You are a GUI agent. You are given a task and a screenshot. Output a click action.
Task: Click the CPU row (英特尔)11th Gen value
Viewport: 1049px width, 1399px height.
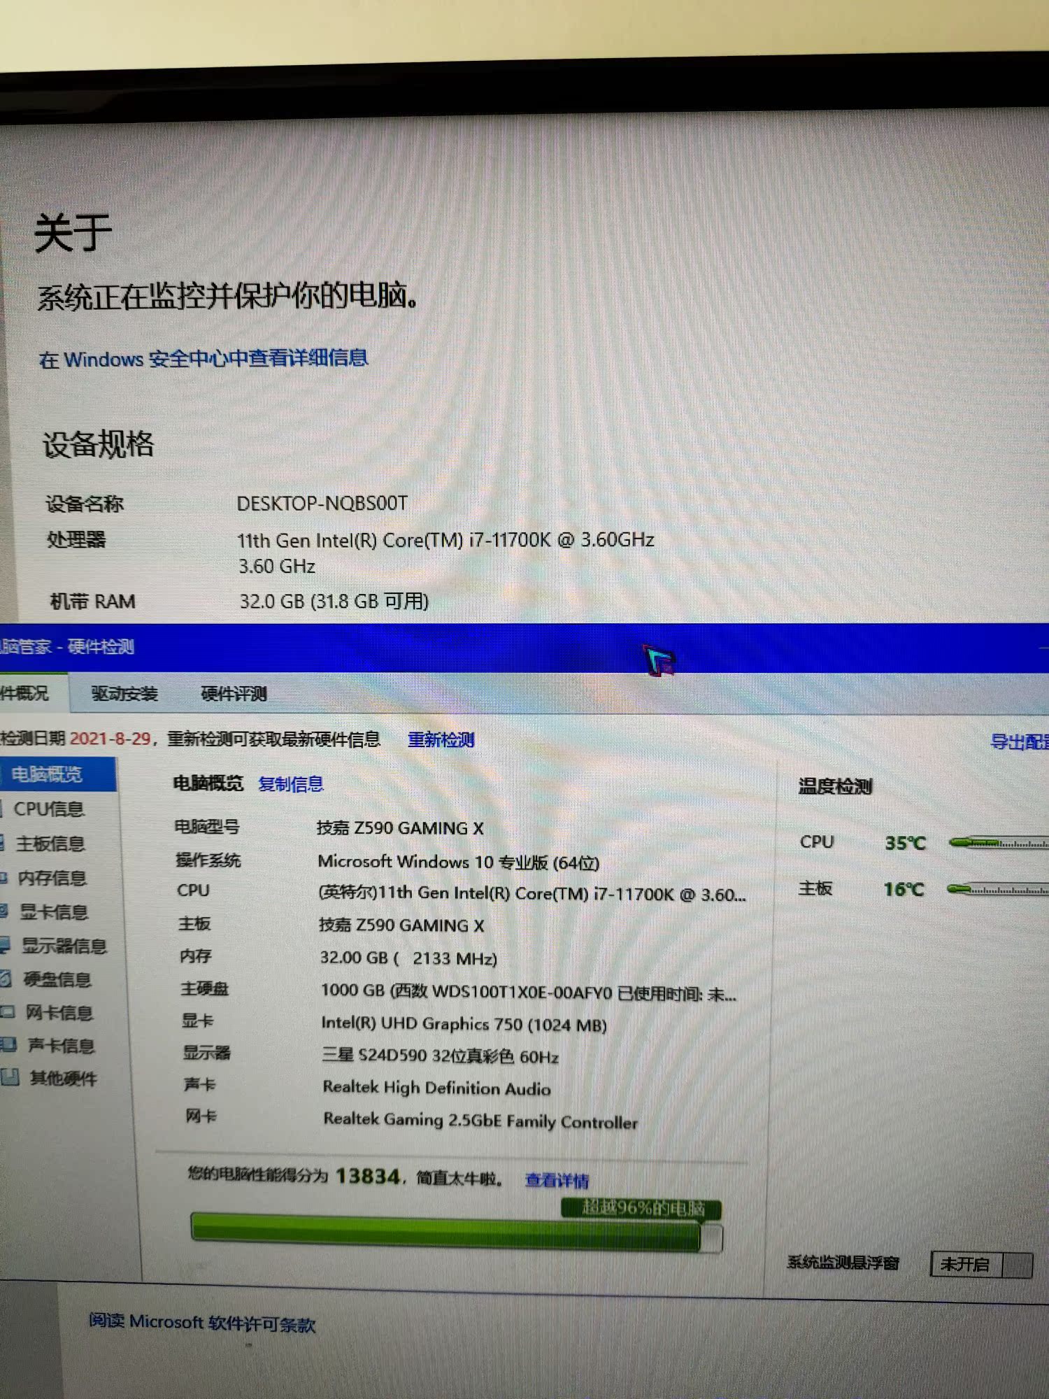532,894
